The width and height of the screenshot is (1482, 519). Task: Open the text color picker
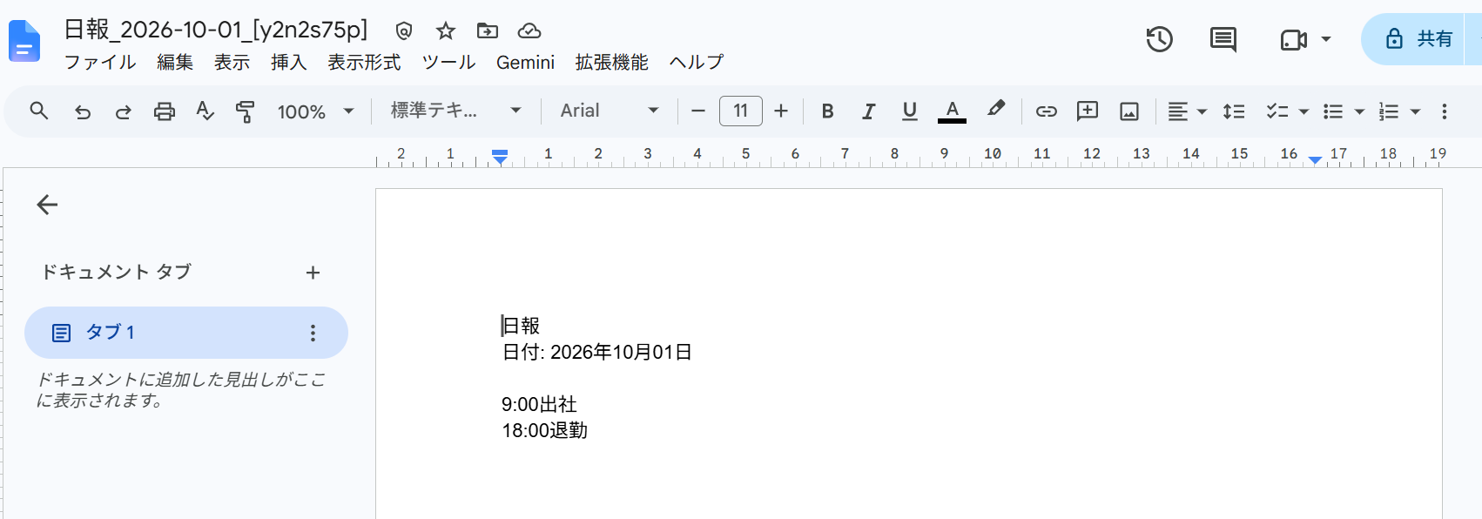(x=952, y=111)
